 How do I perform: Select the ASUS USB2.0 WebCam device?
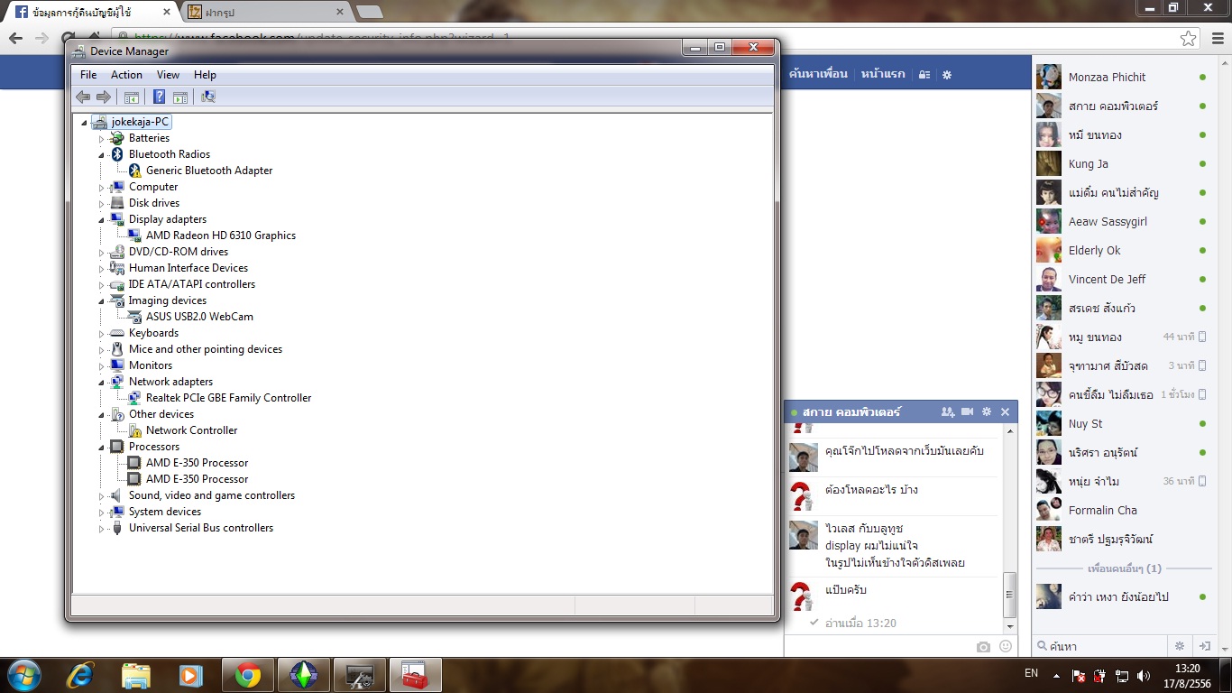[x=199, y=317]
